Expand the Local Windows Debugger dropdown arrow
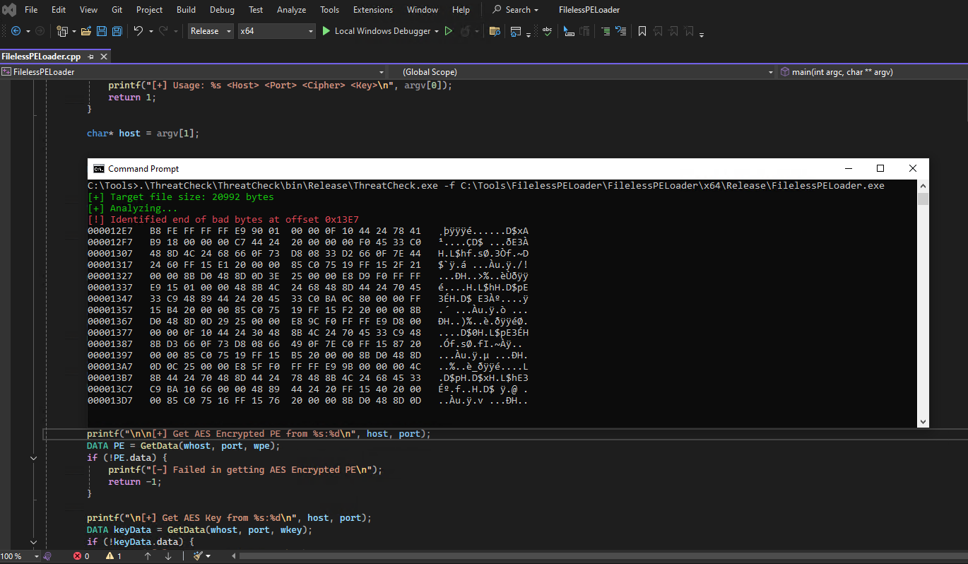968x564 pixels. (x=437, y=31)
